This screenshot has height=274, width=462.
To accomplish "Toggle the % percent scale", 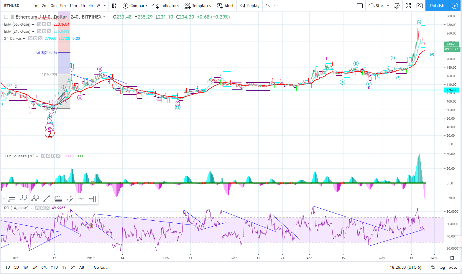I will [x=433, y=267].
